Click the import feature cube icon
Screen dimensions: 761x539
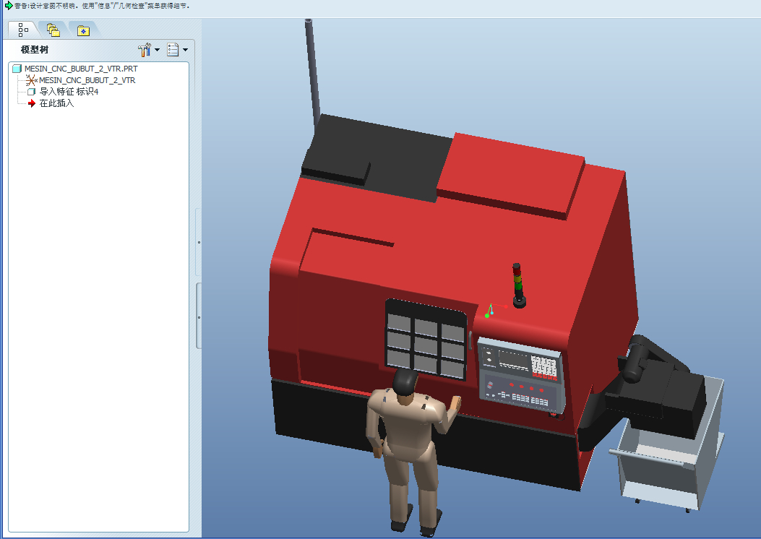pos(32,92)
